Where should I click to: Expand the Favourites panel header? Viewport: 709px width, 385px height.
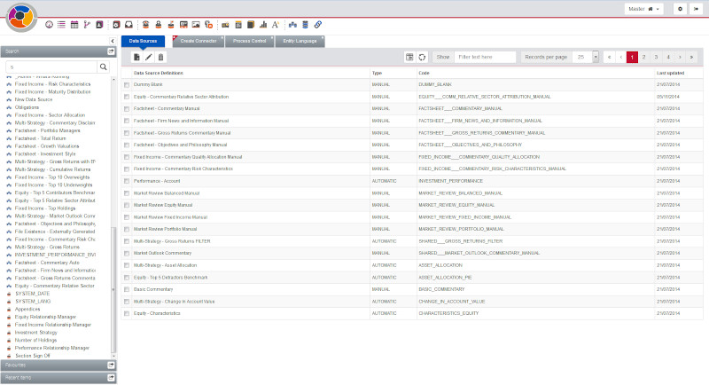(x=58, y=365)
